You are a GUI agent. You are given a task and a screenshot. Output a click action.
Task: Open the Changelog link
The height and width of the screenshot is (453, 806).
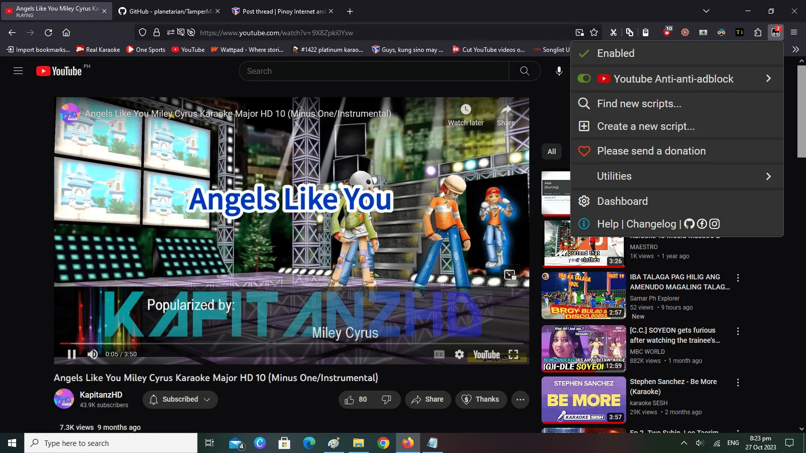(651, 224)
